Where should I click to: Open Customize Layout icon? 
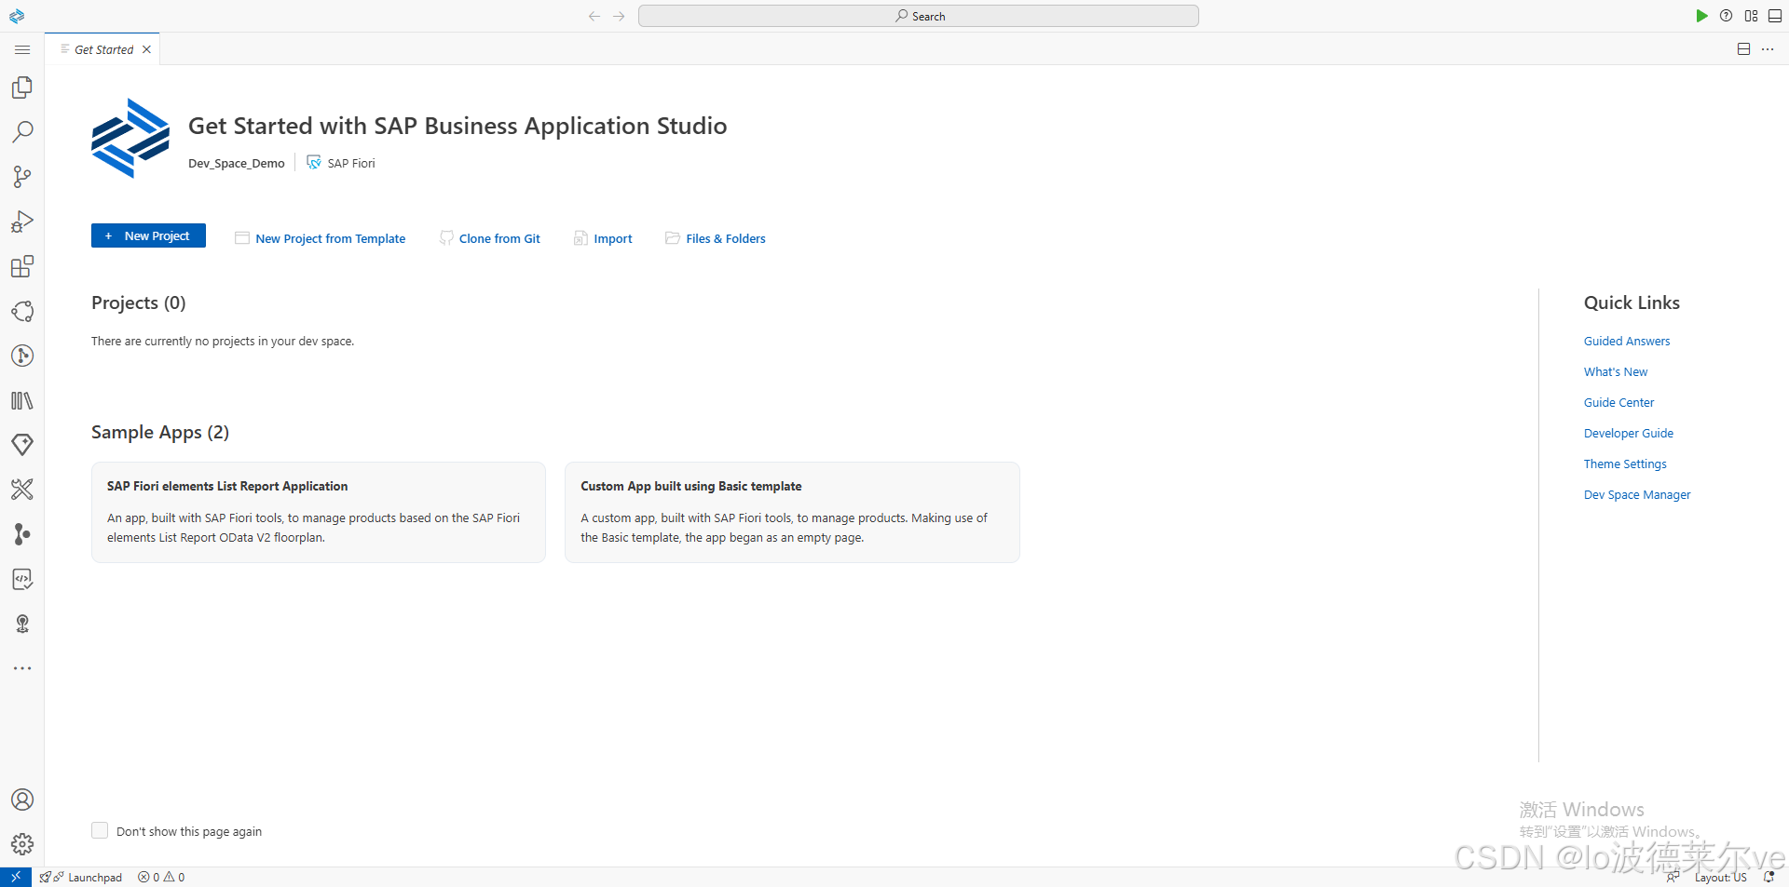tap(1752, 16)
